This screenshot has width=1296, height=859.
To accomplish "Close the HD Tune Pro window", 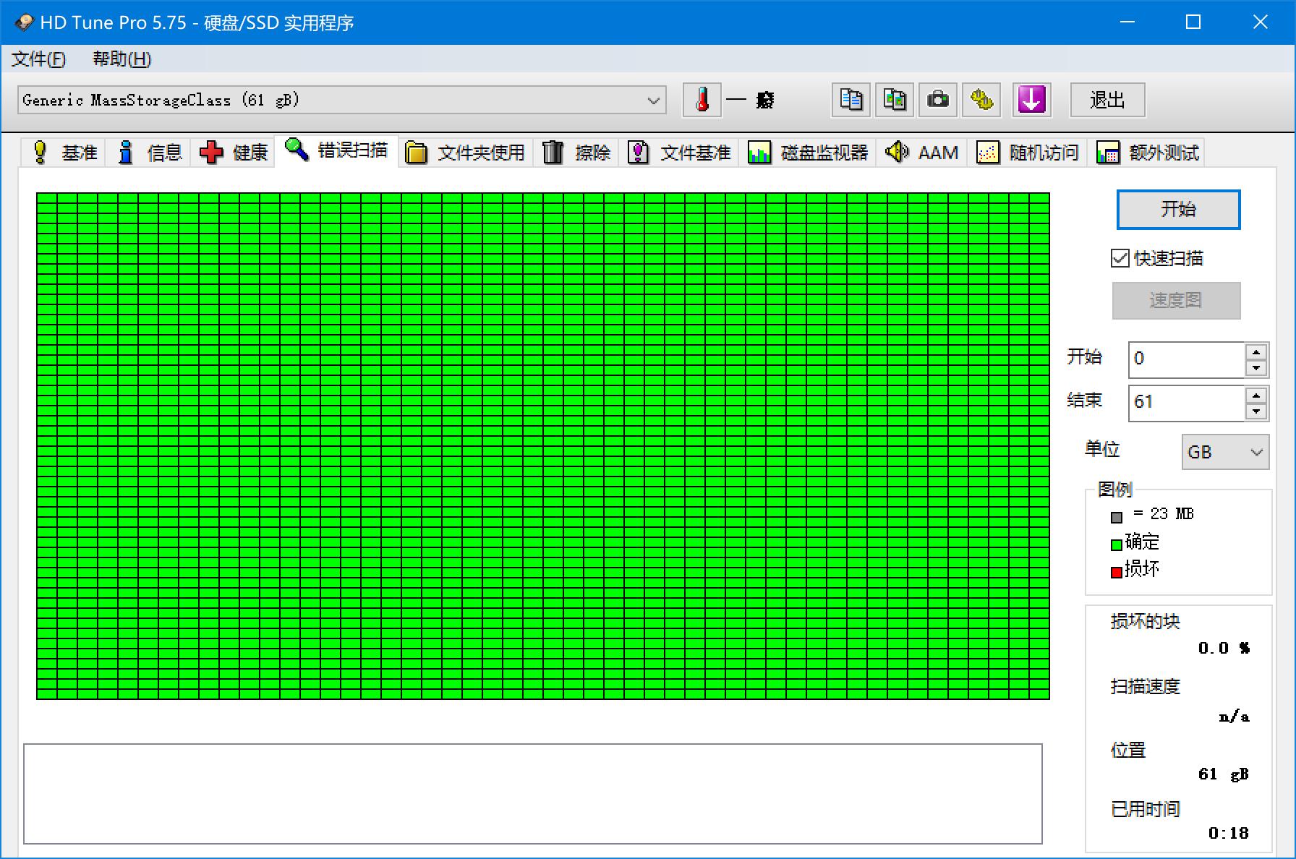I will [1261, 22].
